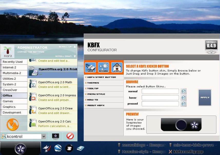This screenshot has height=155, width=220.
Task: Launch OpenOffice.org 2.0 Draw
Action: (52, 111)
